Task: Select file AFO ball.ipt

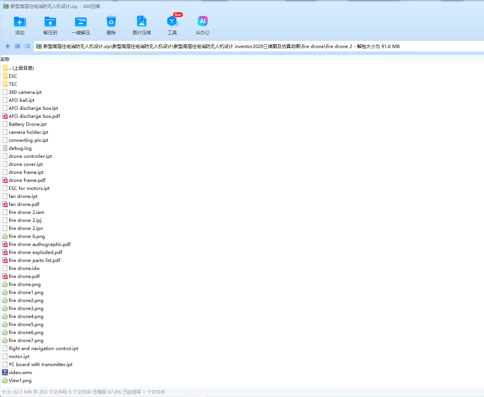Action: pos(18,100)
